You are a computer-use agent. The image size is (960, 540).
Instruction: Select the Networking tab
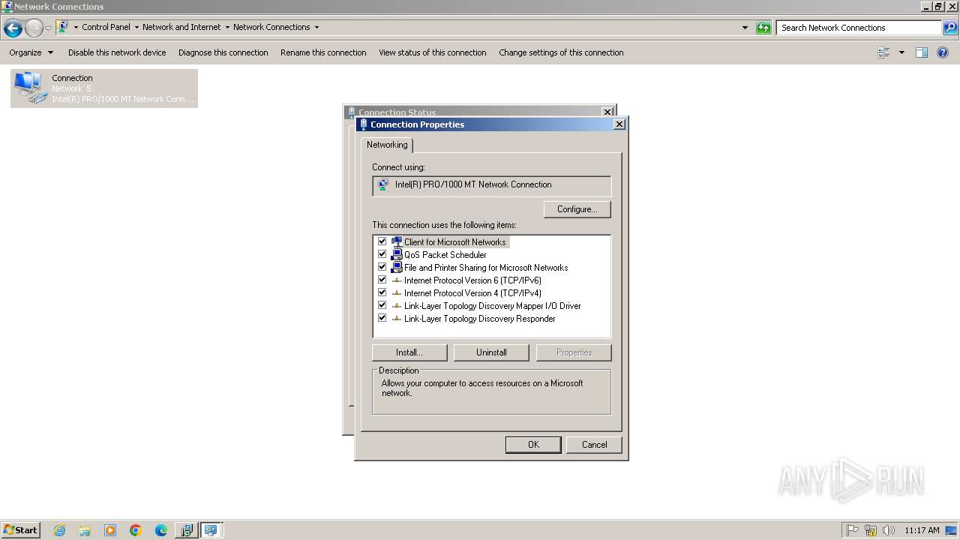387,145
